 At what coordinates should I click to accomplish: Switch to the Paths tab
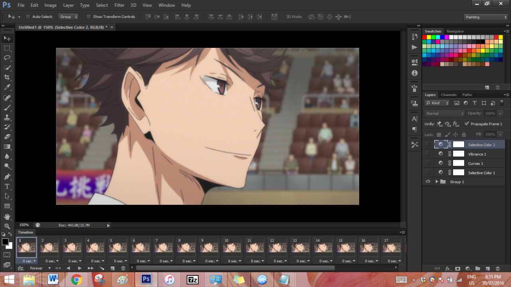[467, 95]
